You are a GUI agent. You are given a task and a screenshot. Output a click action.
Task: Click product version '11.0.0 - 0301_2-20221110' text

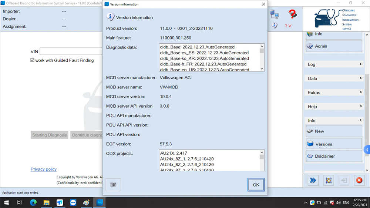[186, 28]
